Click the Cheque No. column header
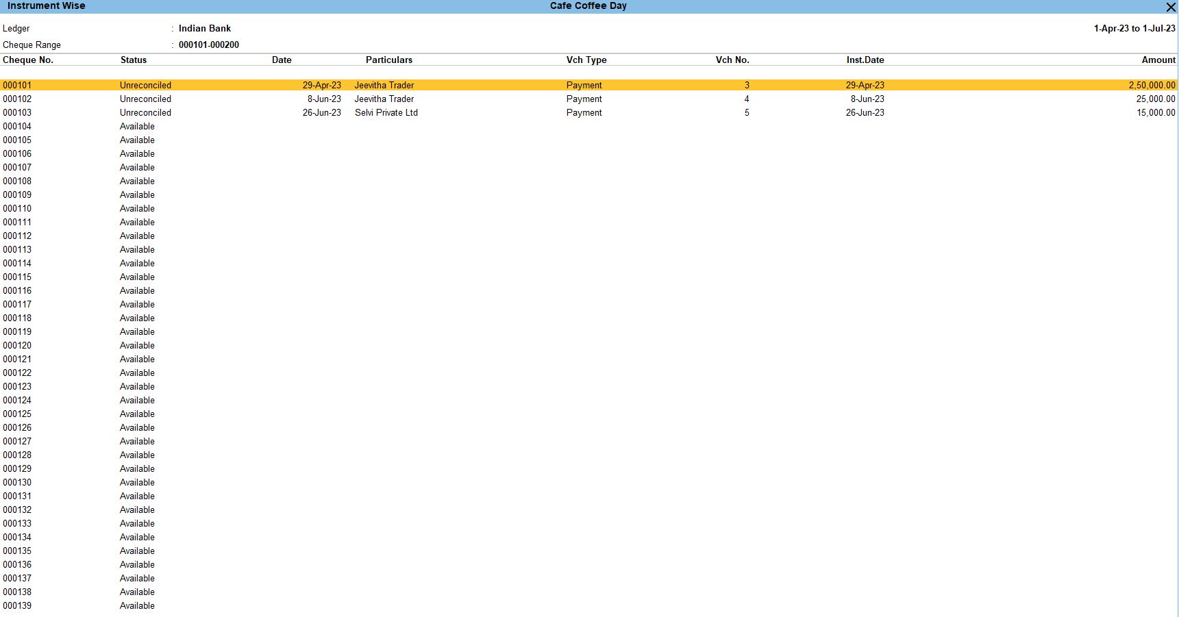Image resolution: width=1179 pixels, height=617 pixels. 28,60
